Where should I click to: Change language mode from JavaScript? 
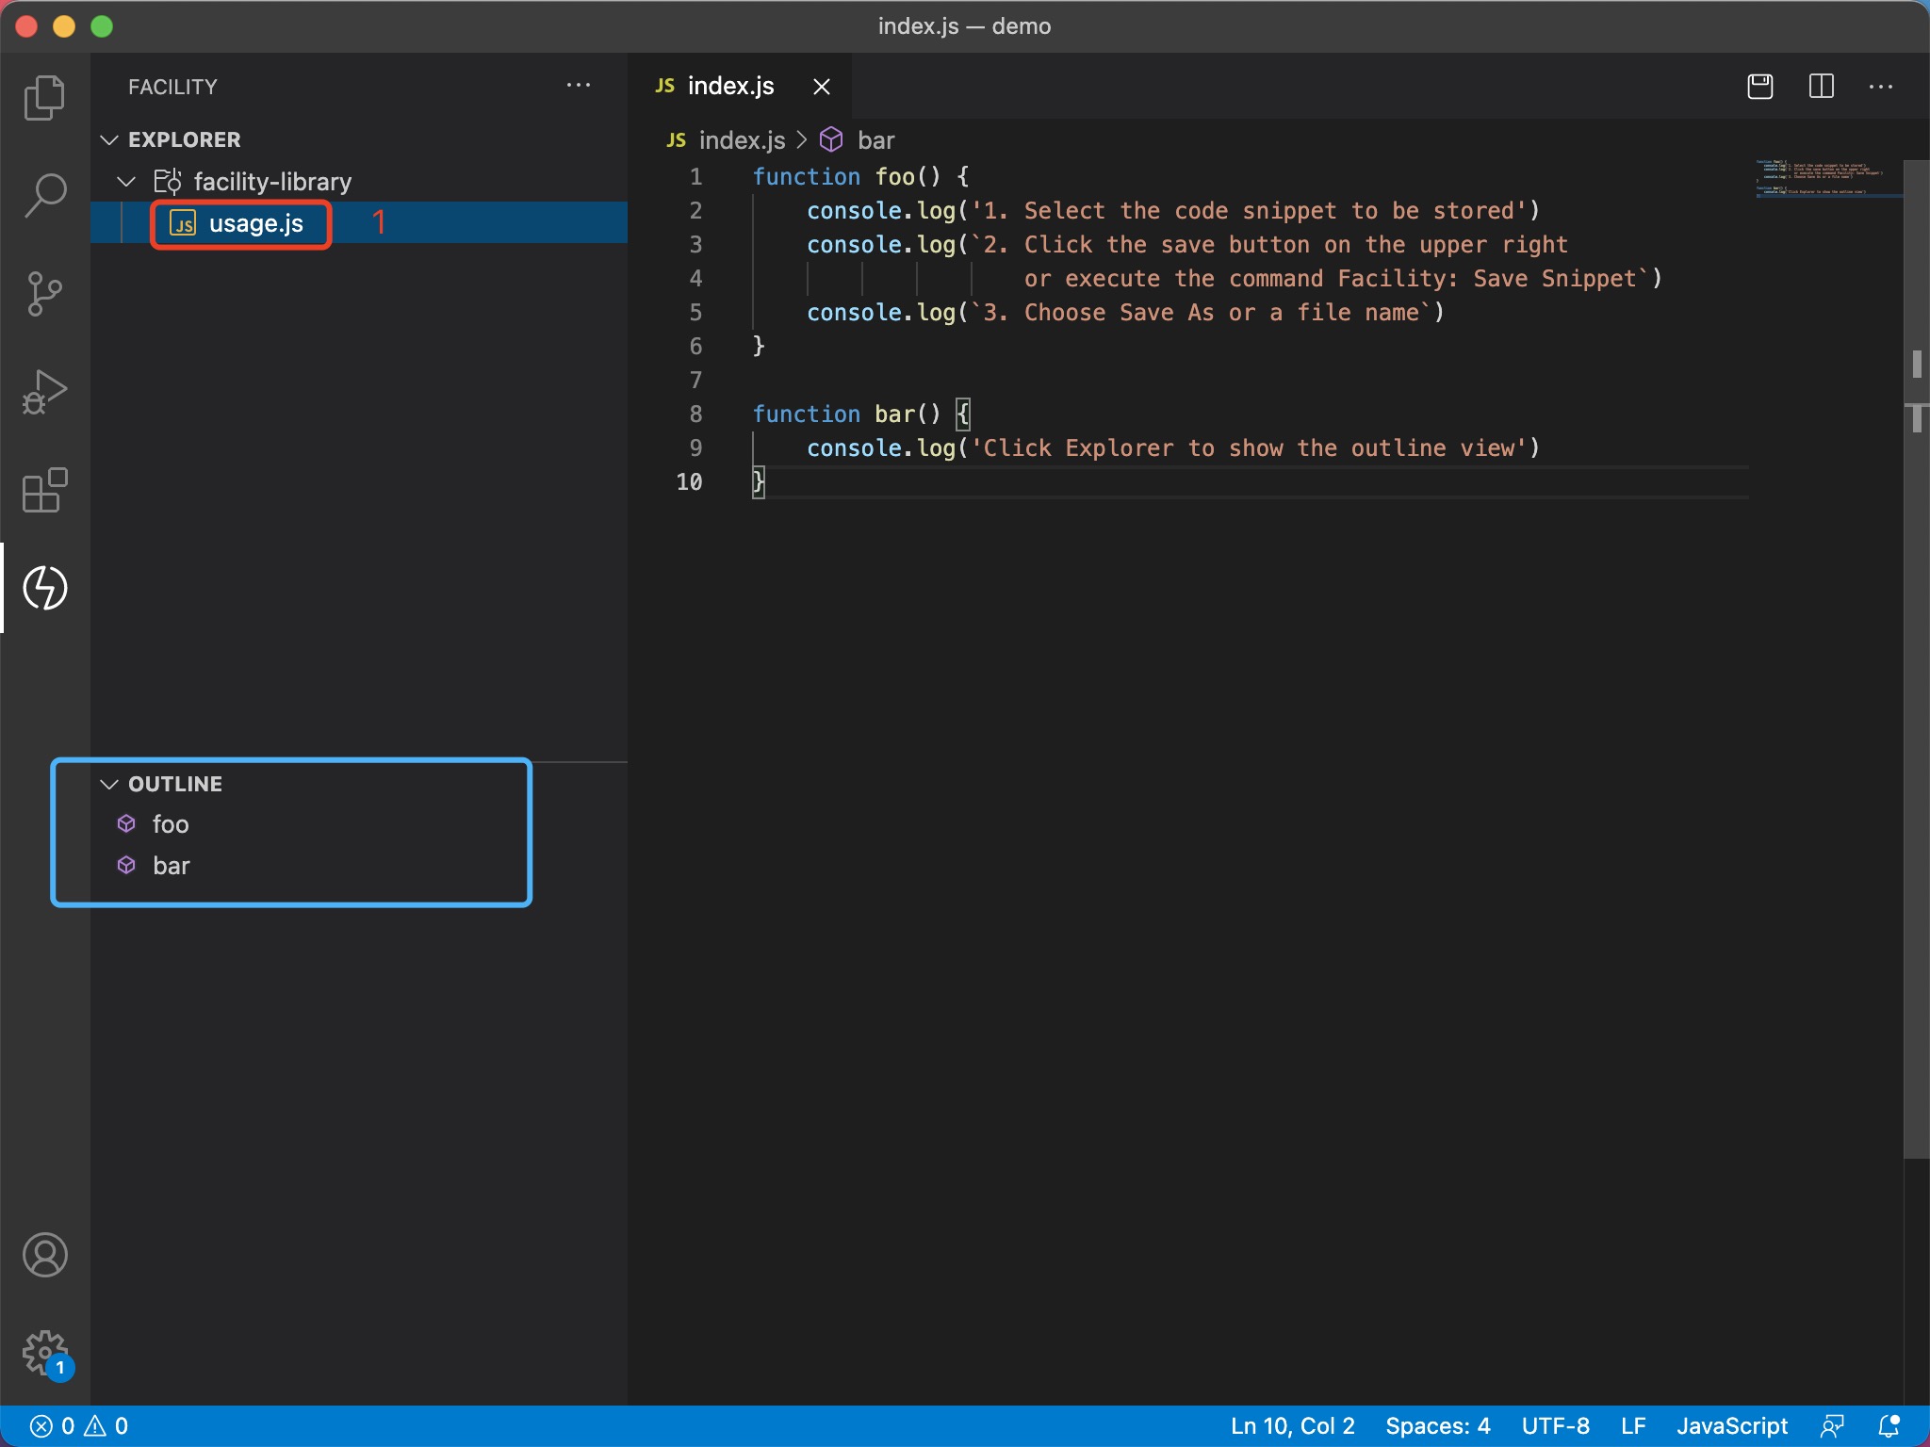pos(1731,1426)
